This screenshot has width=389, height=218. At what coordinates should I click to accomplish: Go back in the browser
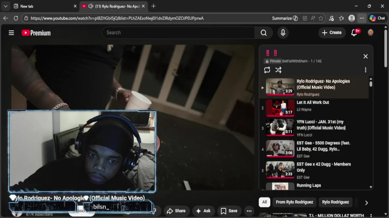click(x=5, y=18)
